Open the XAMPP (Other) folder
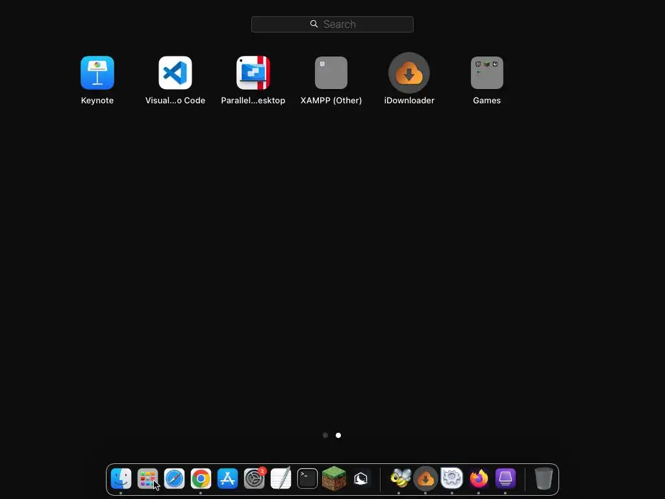This screenshot has width=665, height=499. pyautogui.click(x=331, y=73)
